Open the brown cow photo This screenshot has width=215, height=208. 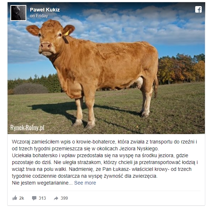pyautogui.click(x=106, y=68)
